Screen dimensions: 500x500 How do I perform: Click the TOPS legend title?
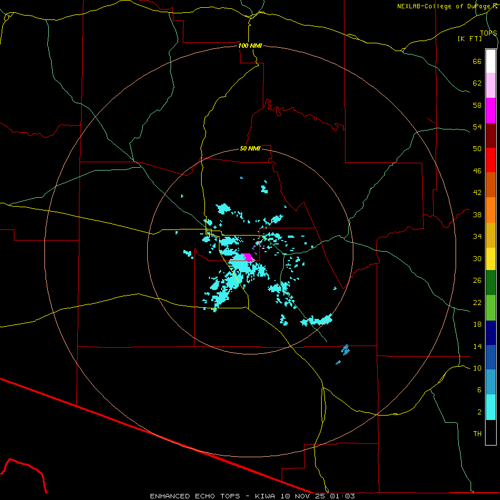(x=488, y=33)
